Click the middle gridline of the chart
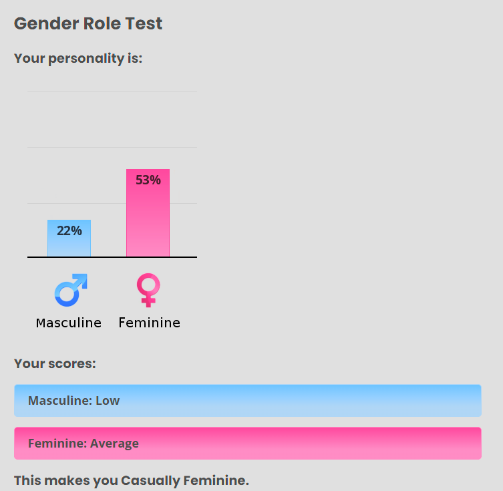The height and width of the screenshot is (491, 503). 112,147
